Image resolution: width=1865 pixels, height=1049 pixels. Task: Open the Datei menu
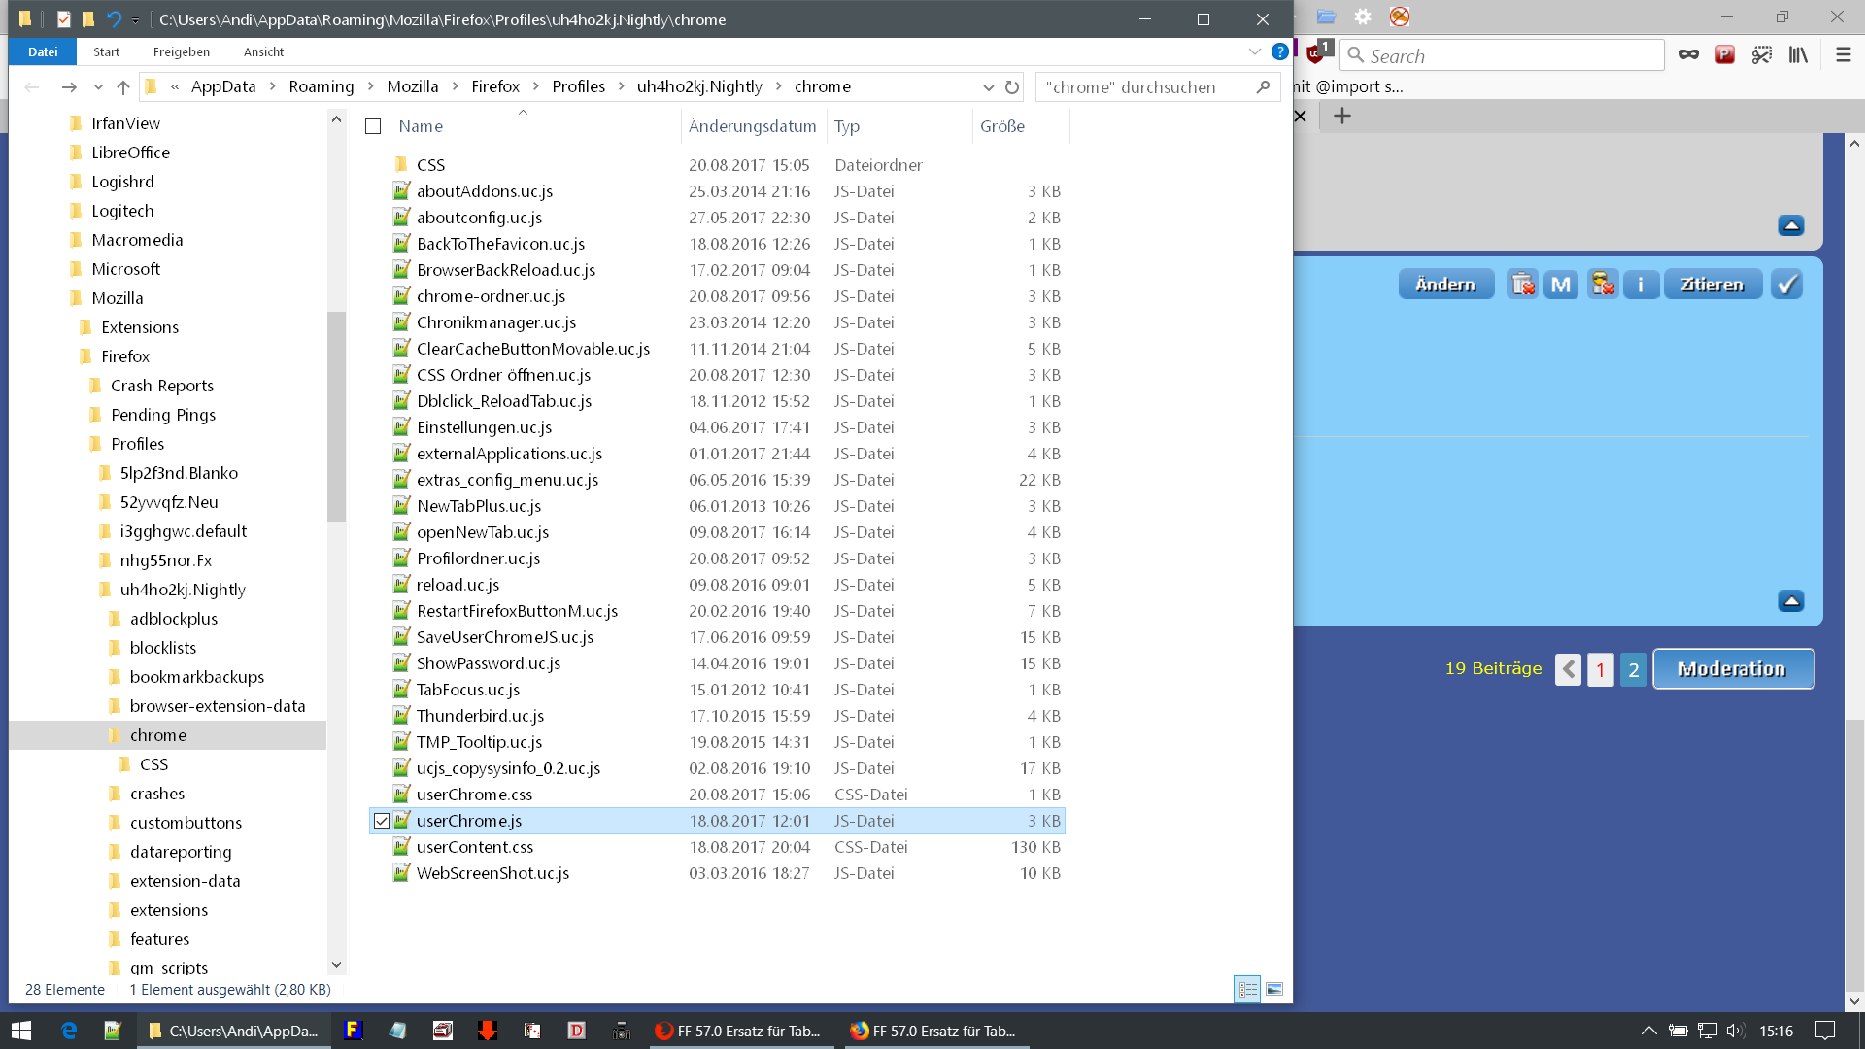tap(43, 52)
